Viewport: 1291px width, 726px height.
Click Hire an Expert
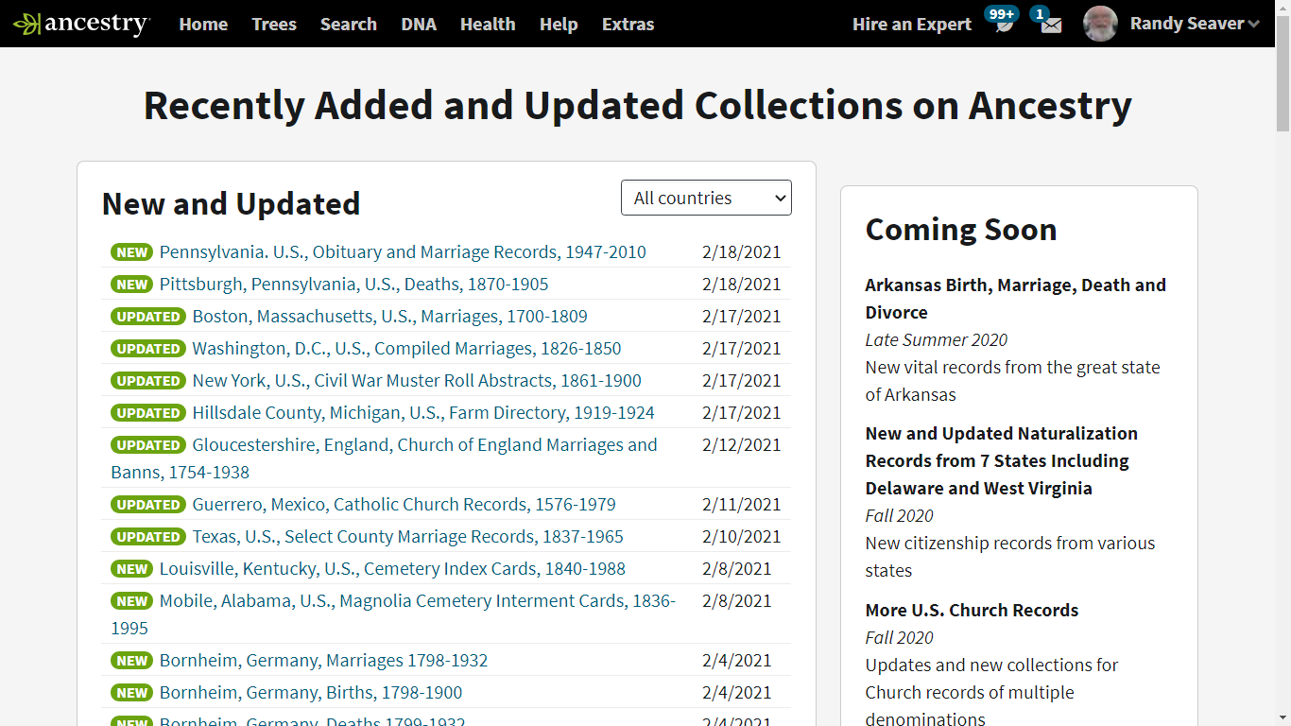(x=911, y=24)
